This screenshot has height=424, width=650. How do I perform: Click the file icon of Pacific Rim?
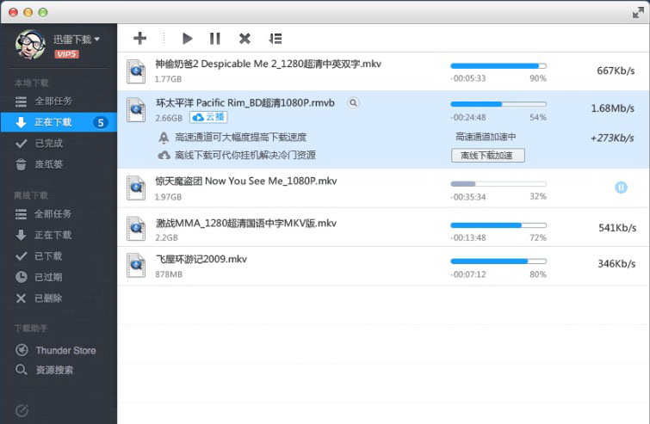pos(136,109)
